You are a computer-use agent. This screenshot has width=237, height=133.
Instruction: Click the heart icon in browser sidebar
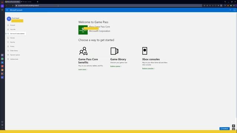coord(2,122)
